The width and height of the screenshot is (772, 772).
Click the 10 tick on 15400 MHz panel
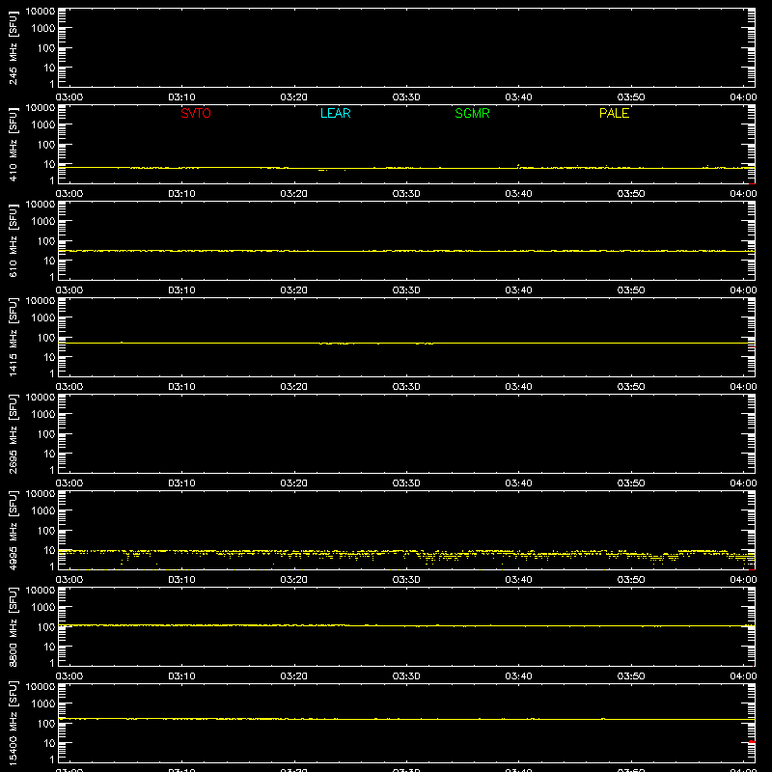[x=49, y=743]
